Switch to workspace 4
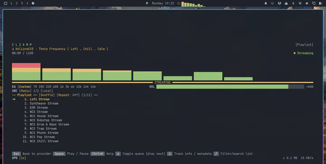 coord(27,3)
